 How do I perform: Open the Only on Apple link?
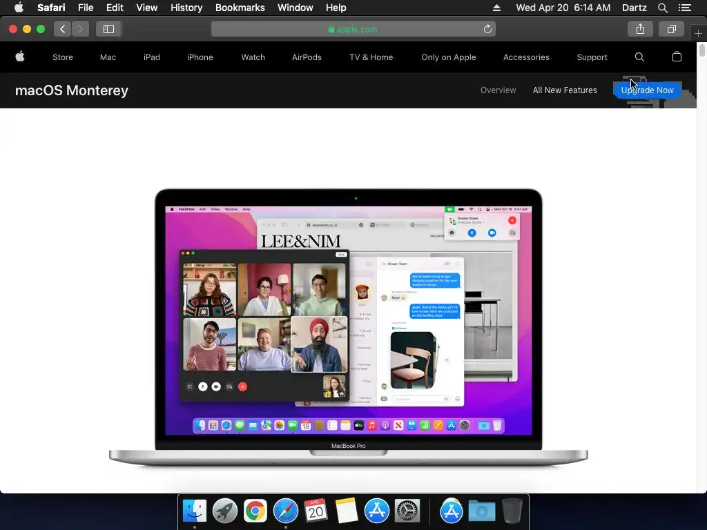point(449,57)
